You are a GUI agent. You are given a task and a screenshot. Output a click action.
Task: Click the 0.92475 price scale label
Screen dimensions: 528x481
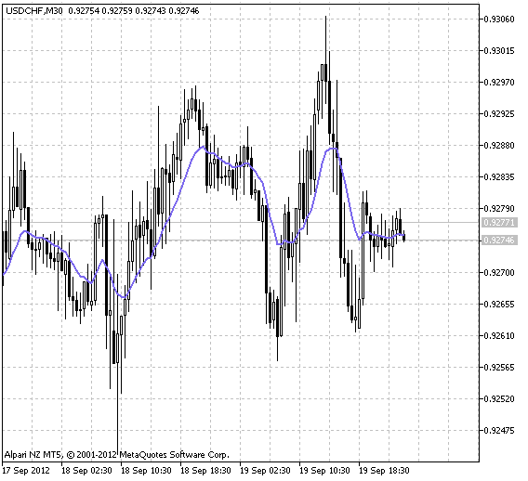tap(499, 431)
